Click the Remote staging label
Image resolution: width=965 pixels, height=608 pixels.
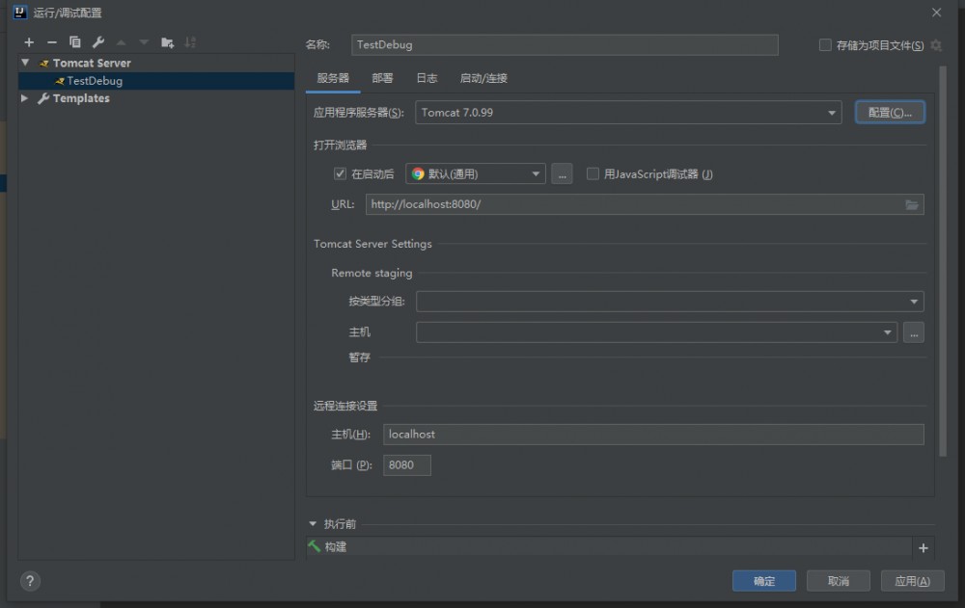(x=372, y=273)
